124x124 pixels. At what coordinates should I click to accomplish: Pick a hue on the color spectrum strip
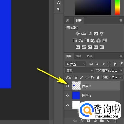pos(117,7)
